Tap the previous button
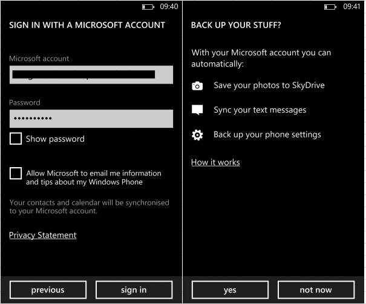Screen dimensions: 366x304 pyautogui.click(x=48, y=290)
